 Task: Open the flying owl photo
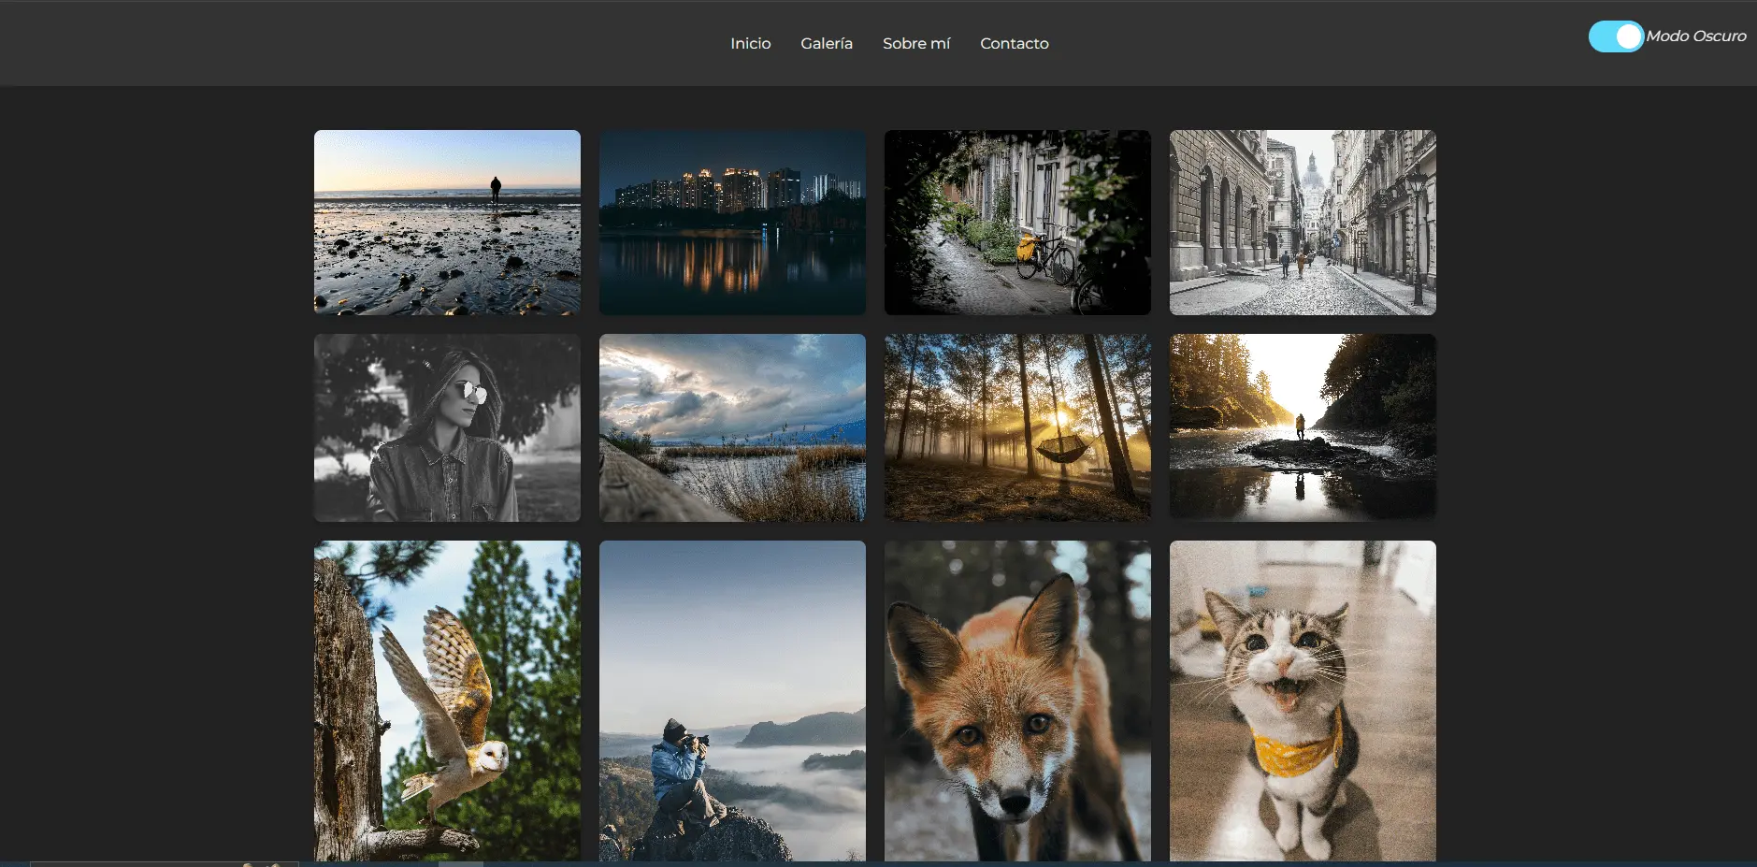[x=446, y=700]
